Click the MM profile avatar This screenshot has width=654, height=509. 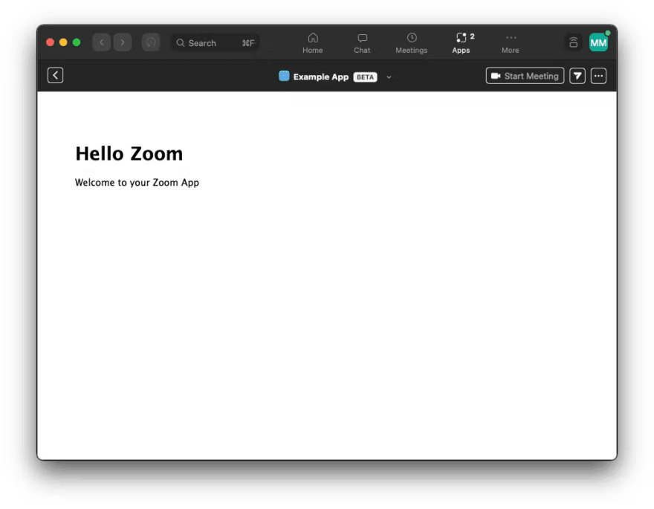pyautogui.click(x=598, y=42)
